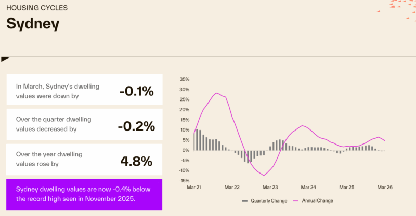This screenshot has height=216, width=416.
Task: Click the Quarterly Change legend gray marker
Action: point(245,200)
